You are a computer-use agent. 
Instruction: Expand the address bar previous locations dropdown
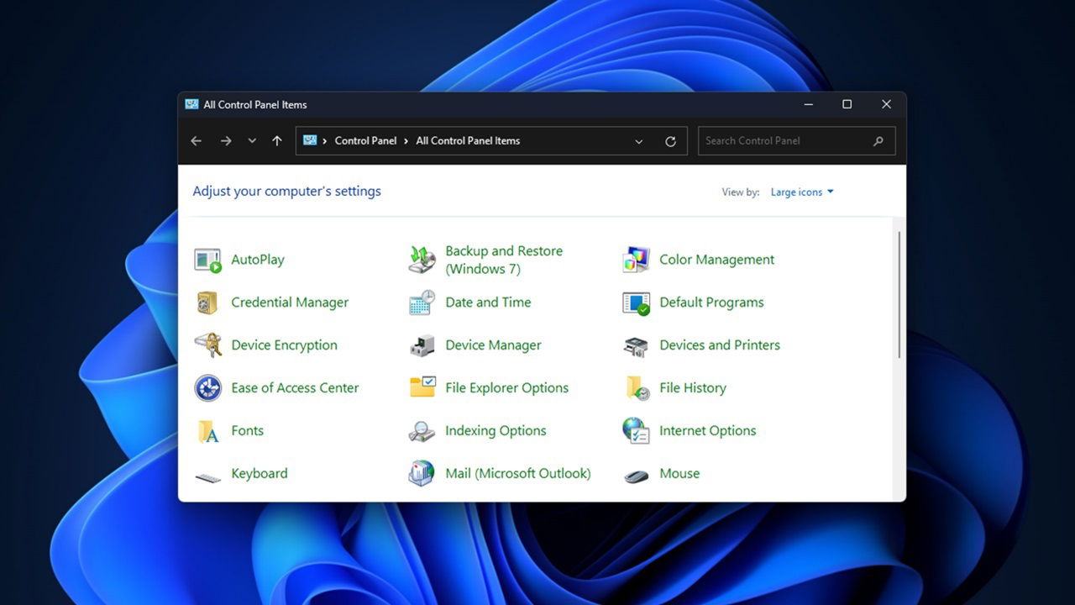638,141
